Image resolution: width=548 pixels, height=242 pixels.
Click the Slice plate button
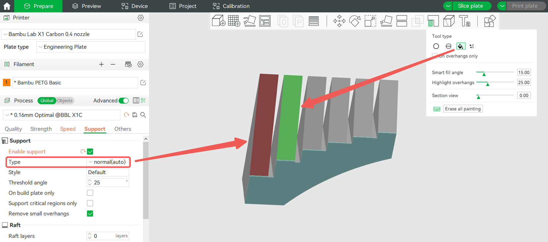(x=471, y=6)
